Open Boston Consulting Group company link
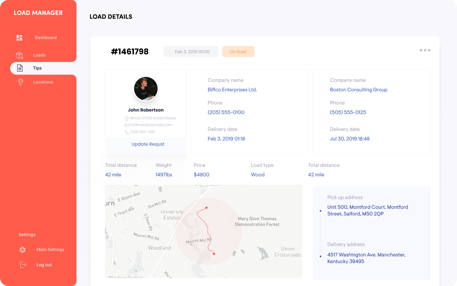Screen dimensions: 457x286 (359, 90)
